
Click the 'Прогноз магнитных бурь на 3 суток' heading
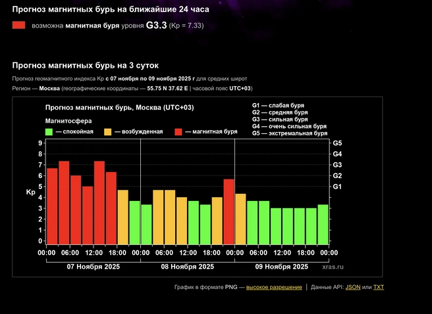tap(85, 66)
